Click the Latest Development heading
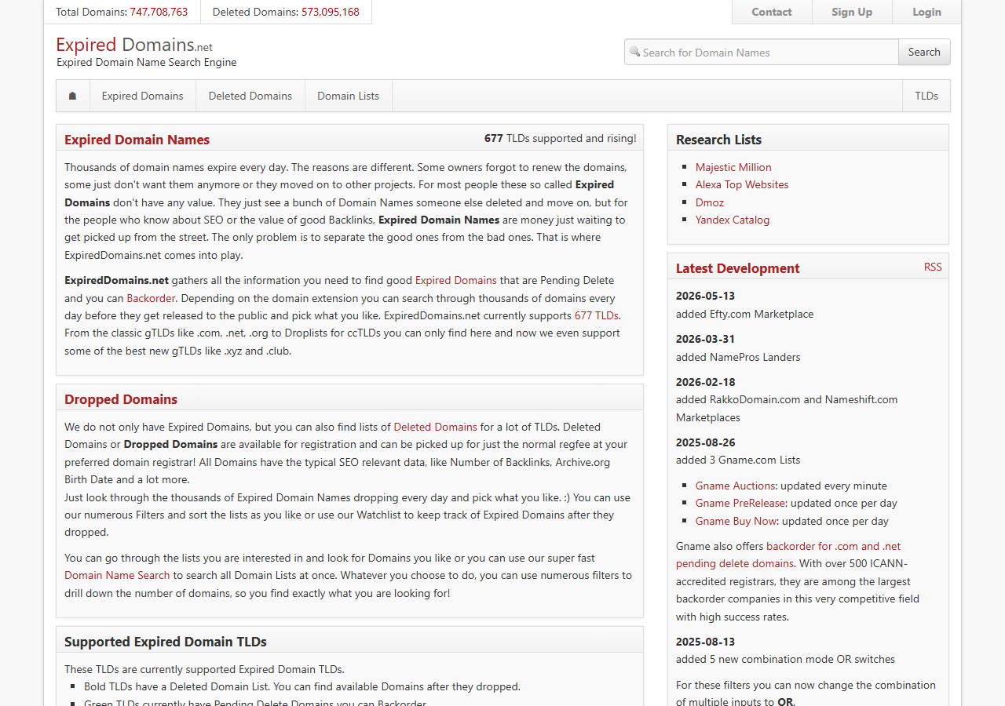Viewport: 1005px width, 706px height. click(x=737, y=268)
